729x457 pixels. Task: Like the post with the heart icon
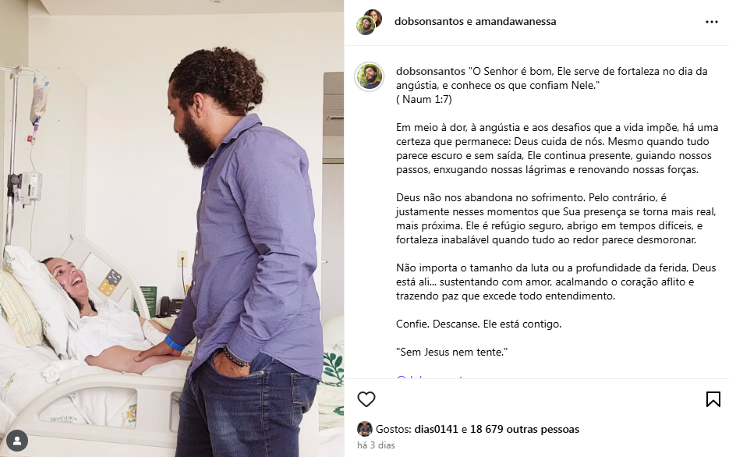366,399
